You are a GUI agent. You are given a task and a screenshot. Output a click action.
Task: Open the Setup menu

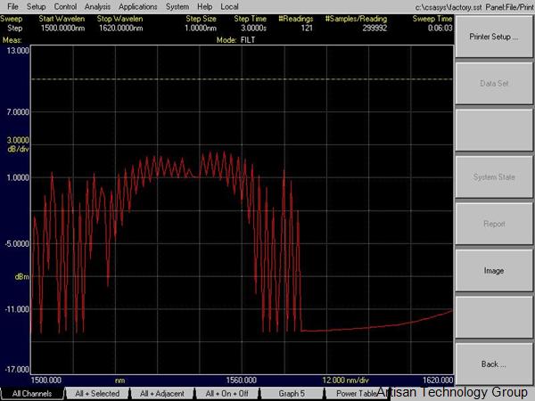(x=36, y=6)
